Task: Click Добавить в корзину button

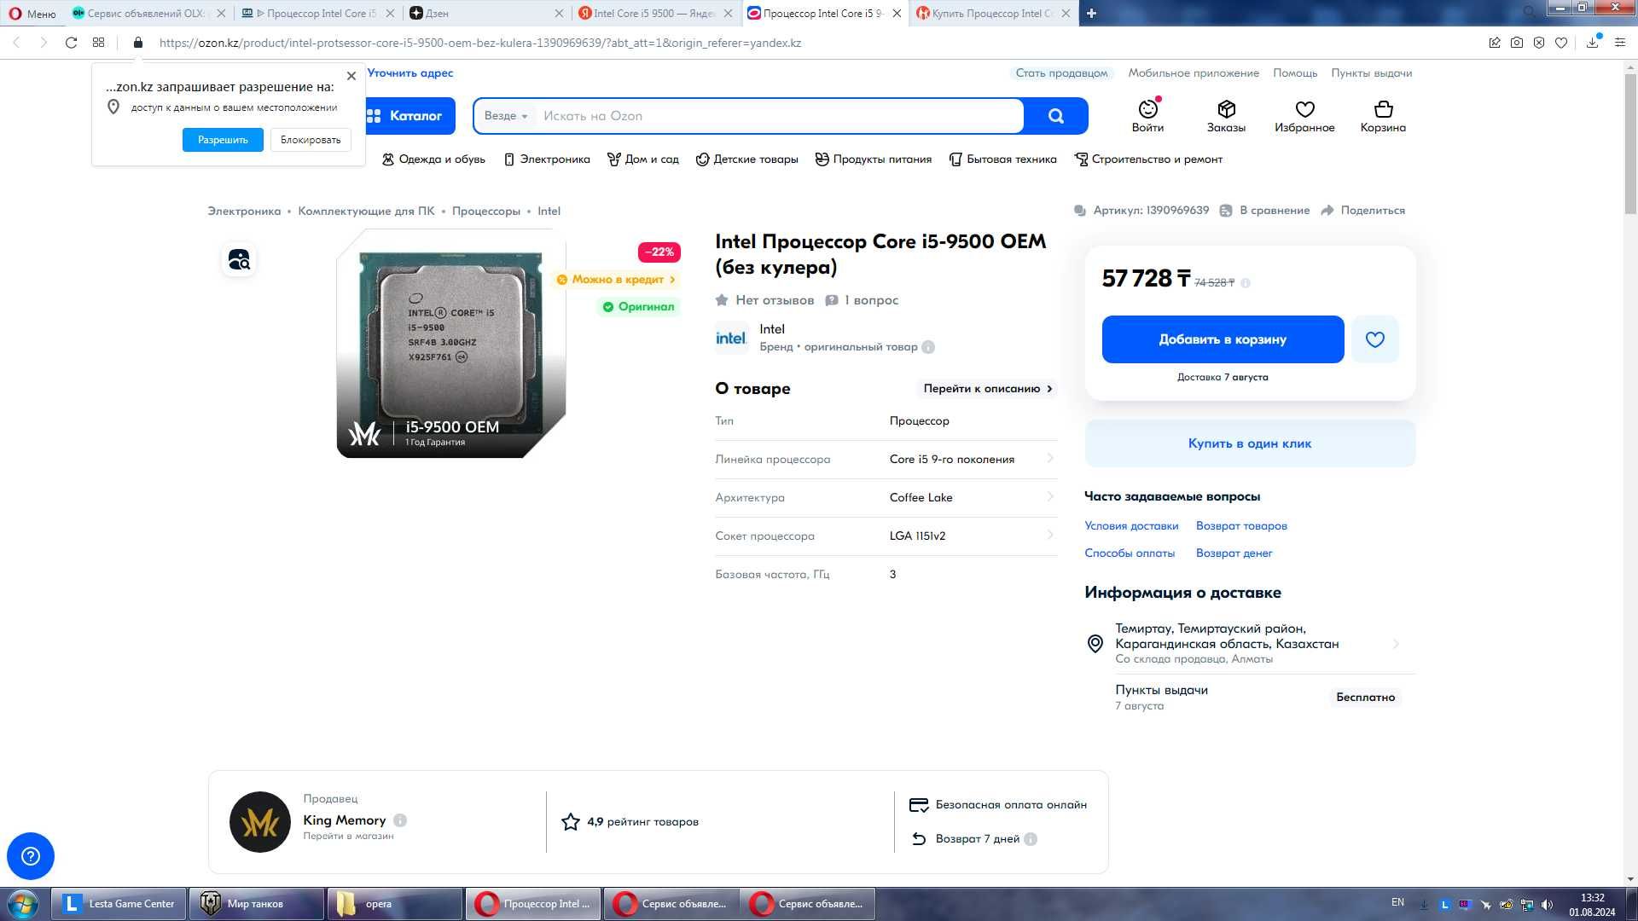Action: tap(1223, 339)
